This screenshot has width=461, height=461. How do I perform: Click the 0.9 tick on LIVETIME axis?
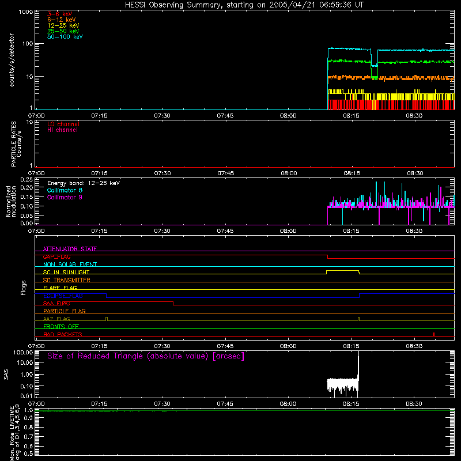28,418
